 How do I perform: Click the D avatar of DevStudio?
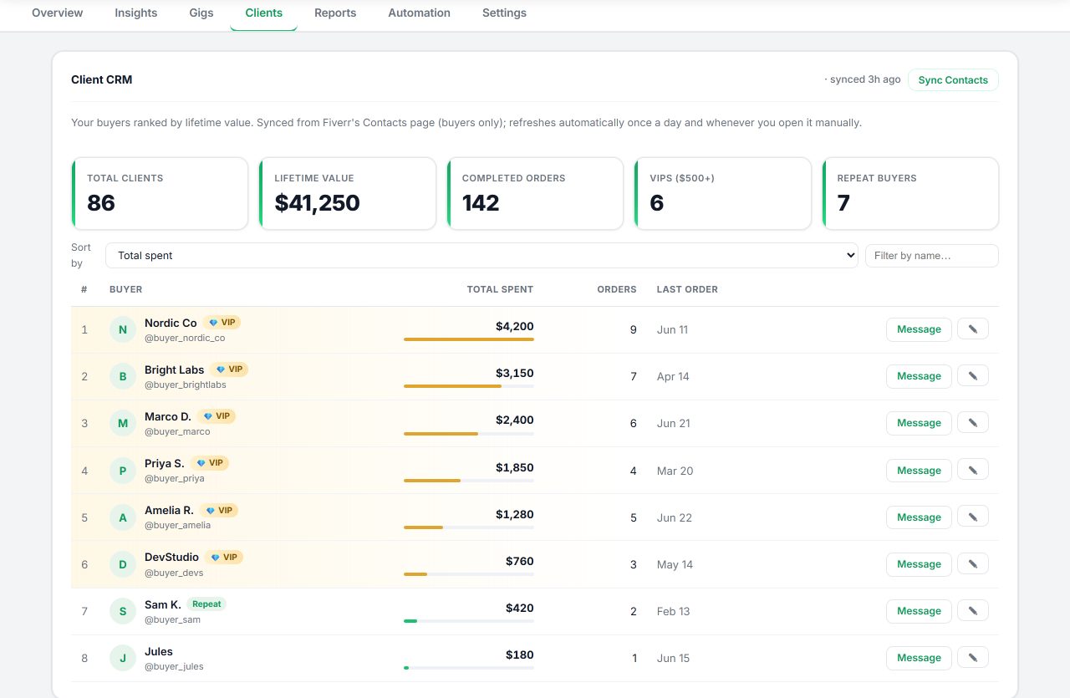pyautogui.click(x=123, y=564)
